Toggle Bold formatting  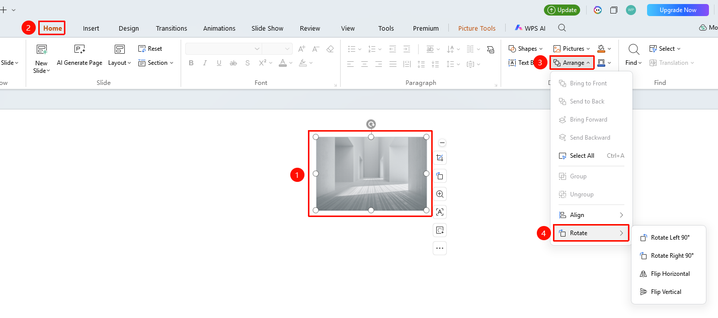[191, 63]
